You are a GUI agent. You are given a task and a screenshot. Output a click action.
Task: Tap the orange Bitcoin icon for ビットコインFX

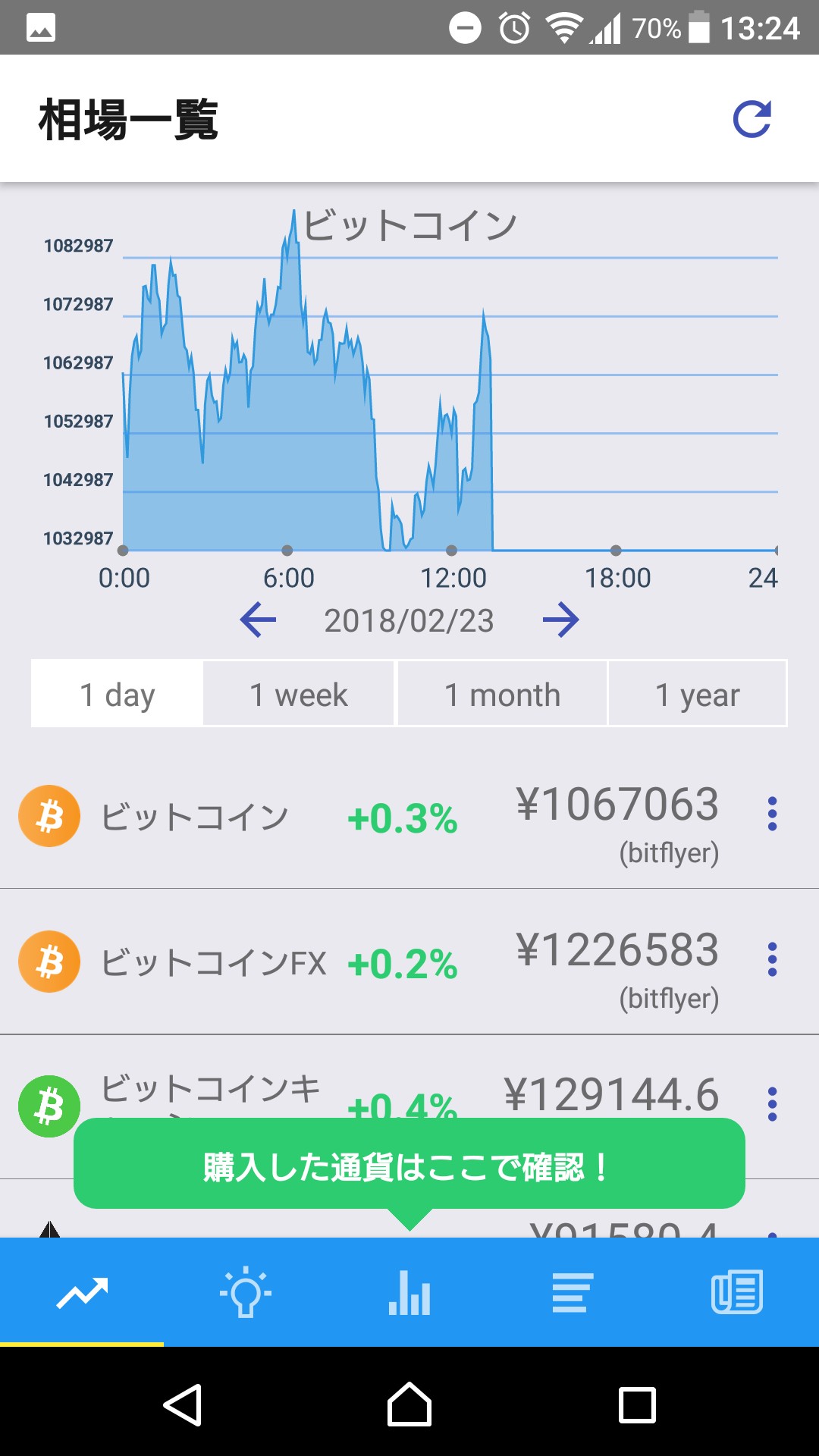tap(49, 962)
